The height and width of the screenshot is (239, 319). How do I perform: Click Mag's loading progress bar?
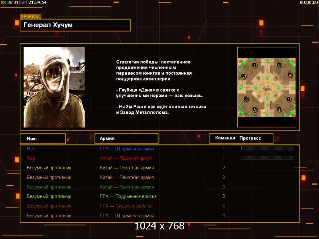[x=267, y=158]
